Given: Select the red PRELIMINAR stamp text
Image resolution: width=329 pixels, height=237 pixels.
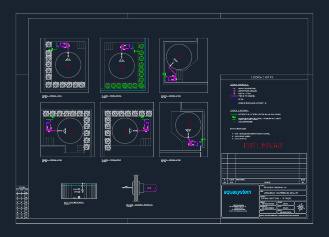Looking at the screenshot, I should pos(263,145).
